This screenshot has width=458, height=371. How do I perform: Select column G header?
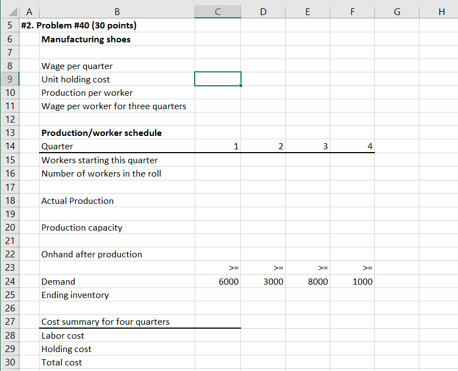(x=397, y=12)
